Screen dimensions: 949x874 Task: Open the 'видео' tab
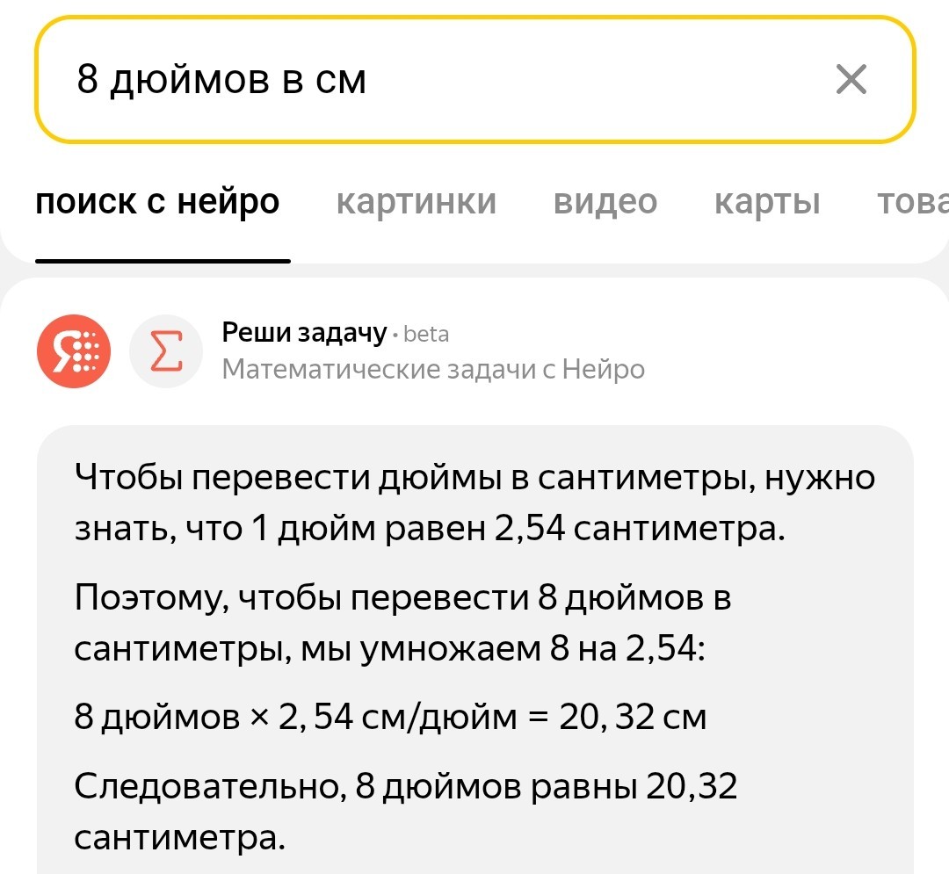[x=605, y=201]
